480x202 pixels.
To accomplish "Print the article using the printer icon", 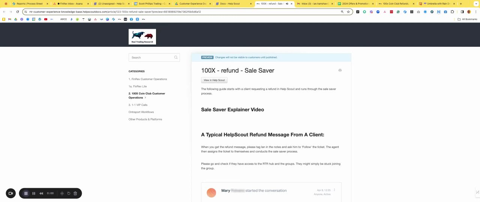I will (x=340, y=70).
